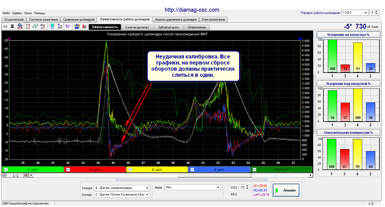385x207 pixels.
Task: Click the http://diamag-osc.com link
Action: [x=192, y=10]
